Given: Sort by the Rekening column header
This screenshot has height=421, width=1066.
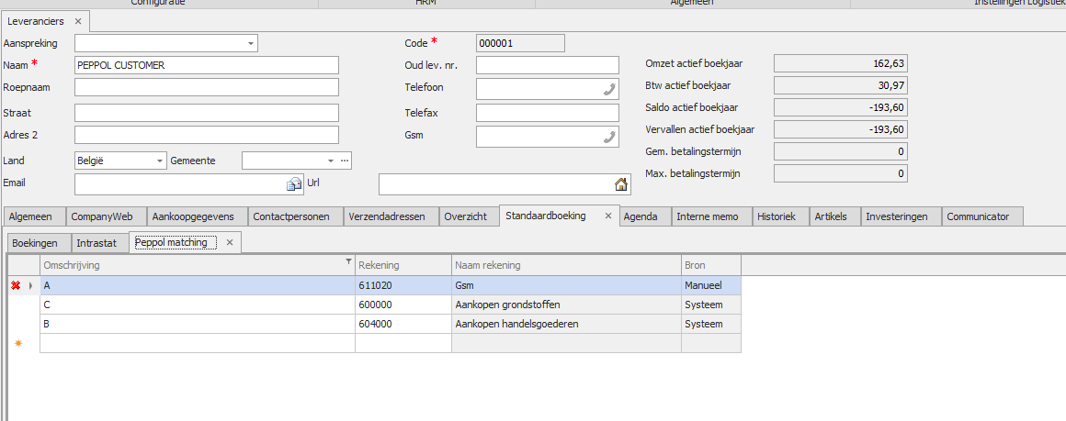Looking at the screenshot, I should coord(403,265).
